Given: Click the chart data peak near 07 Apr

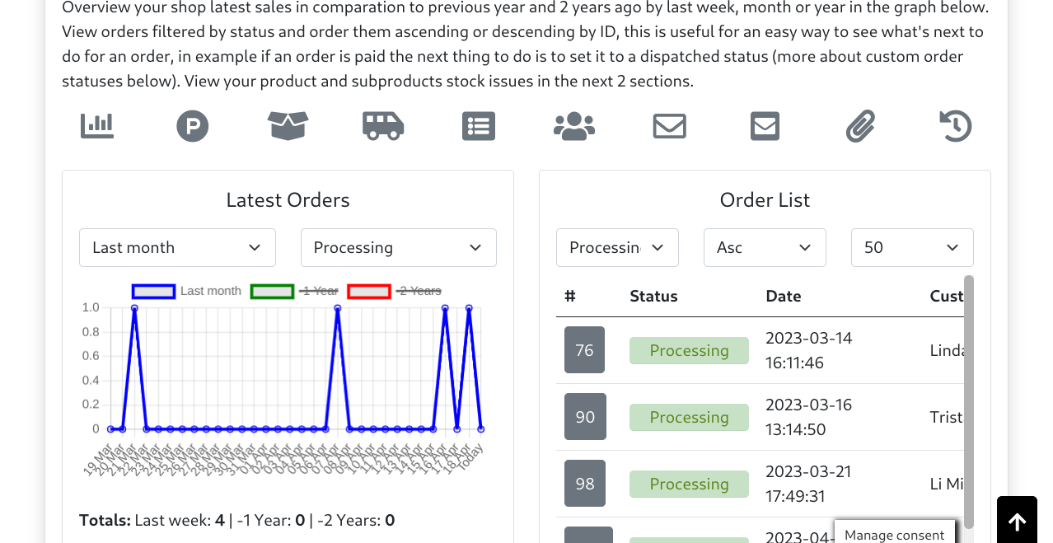Looking at the screenshot, I should tap(338, 308).
